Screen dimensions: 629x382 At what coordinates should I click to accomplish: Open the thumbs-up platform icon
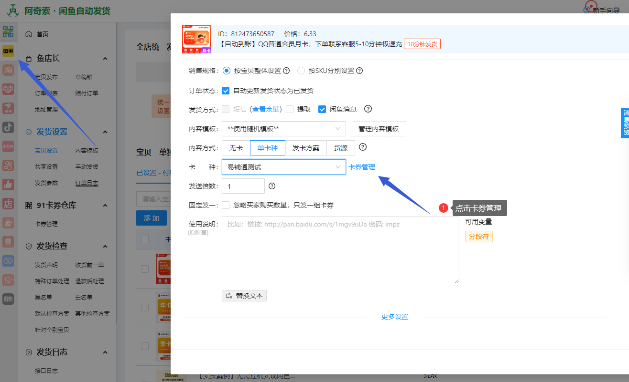tap(8, 185)
